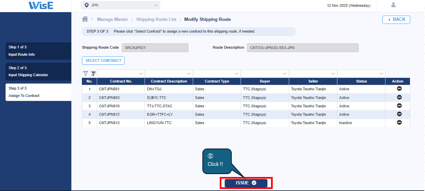Expand the Contract Type filter dropdown
Viewport: 425px width, 191px height.
(x=237, y=74)
